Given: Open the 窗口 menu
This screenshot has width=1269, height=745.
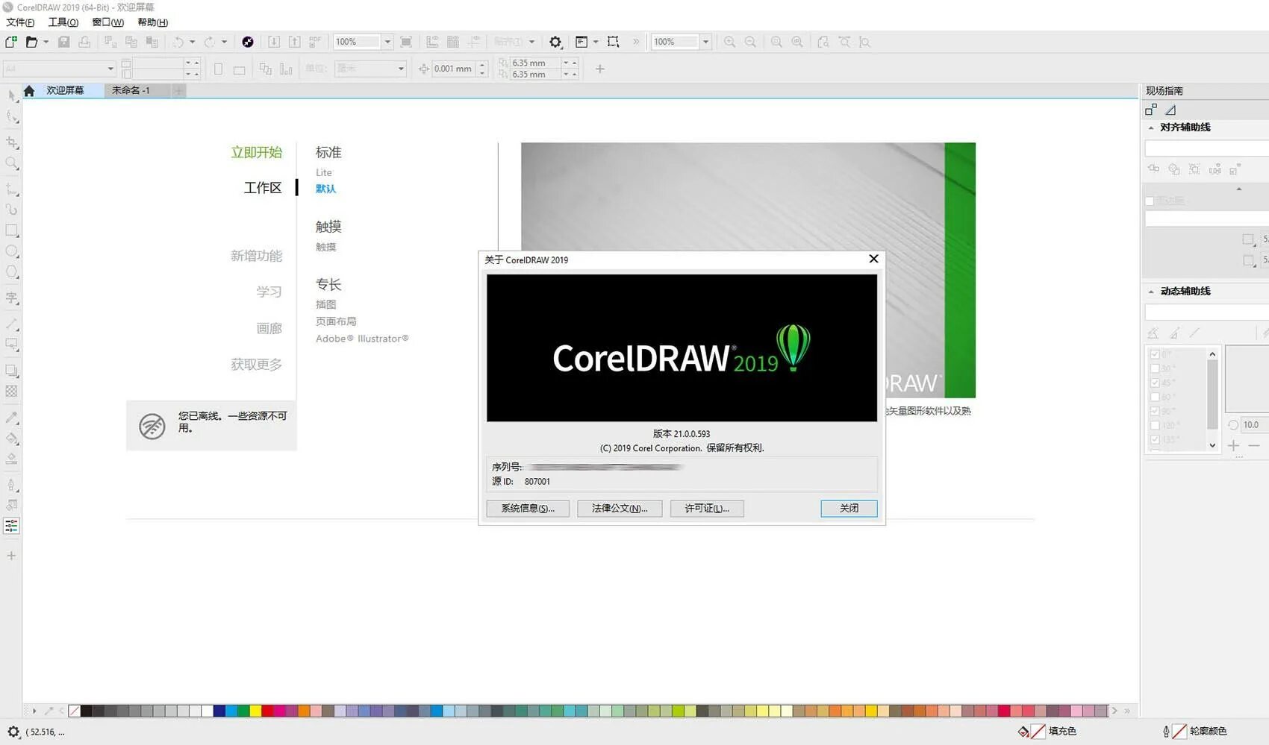Looking at the screenshot, I should pos(107,22).
